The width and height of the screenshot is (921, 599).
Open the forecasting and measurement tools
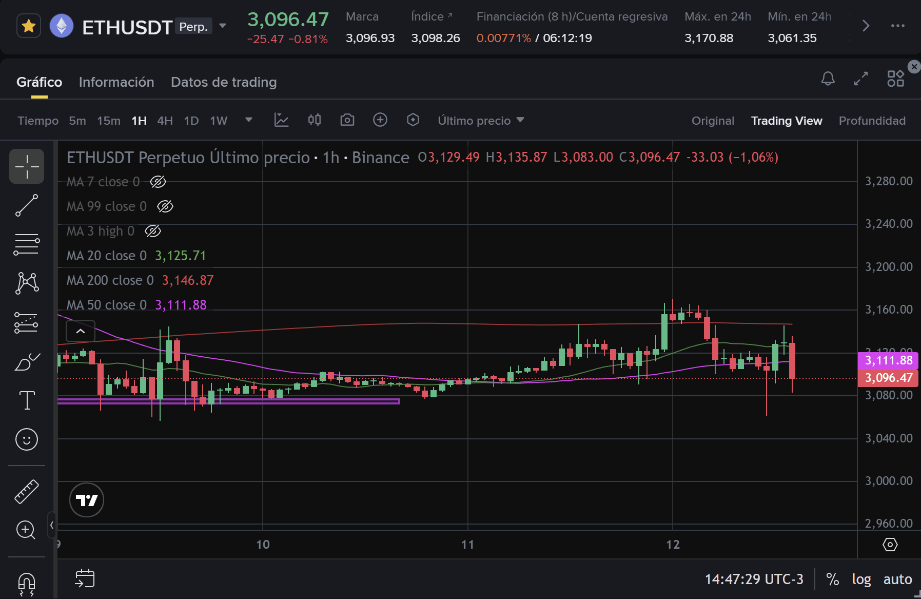tap(27, 322)
